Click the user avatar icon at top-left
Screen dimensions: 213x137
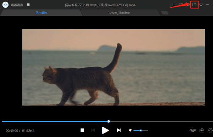5,5
